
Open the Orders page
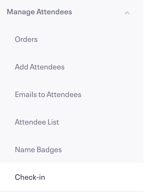[26, 39]
